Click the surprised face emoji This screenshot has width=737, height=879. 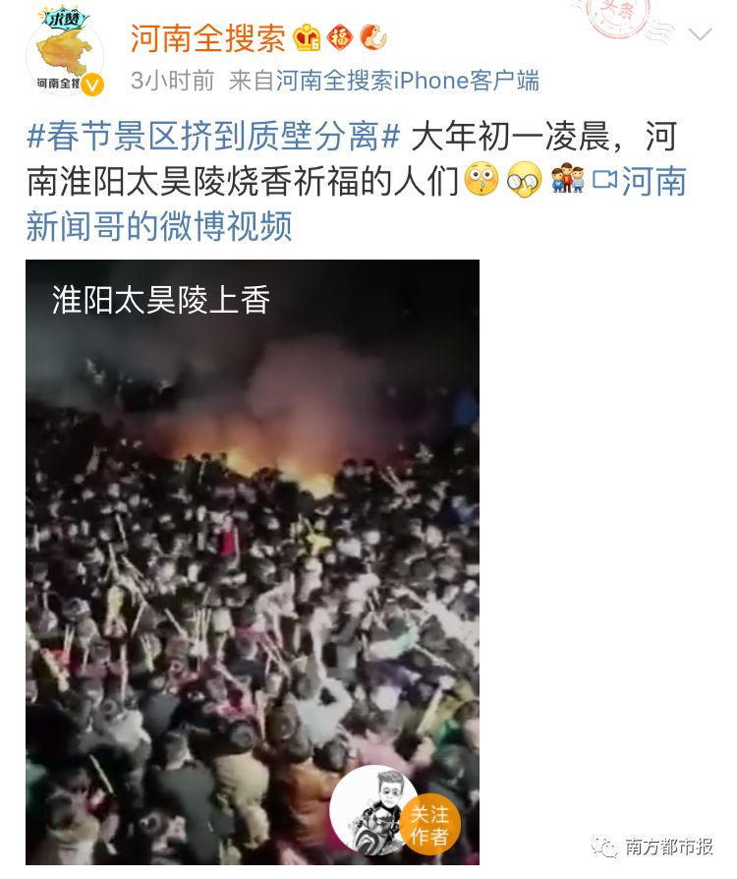click(482, 180)
